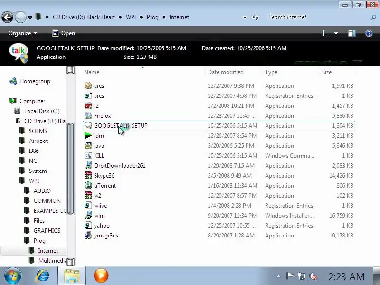380x285 pixels.
Task: Open Help via the question mark icon
Action: (x=369, y=33)
